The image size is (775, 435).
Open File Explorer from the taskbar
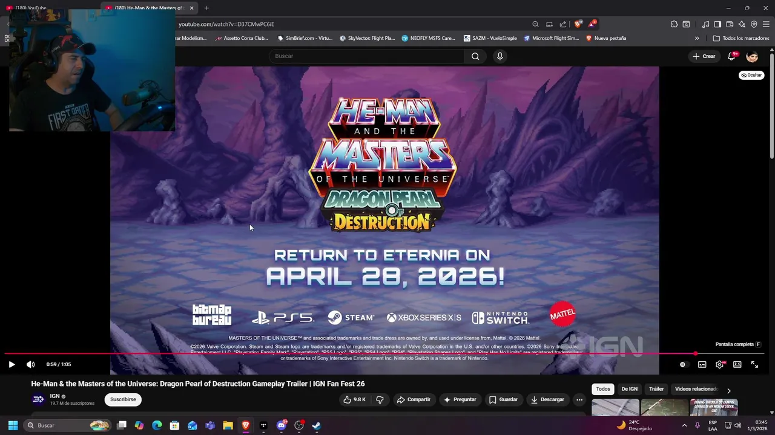click(x=228, y=425)
